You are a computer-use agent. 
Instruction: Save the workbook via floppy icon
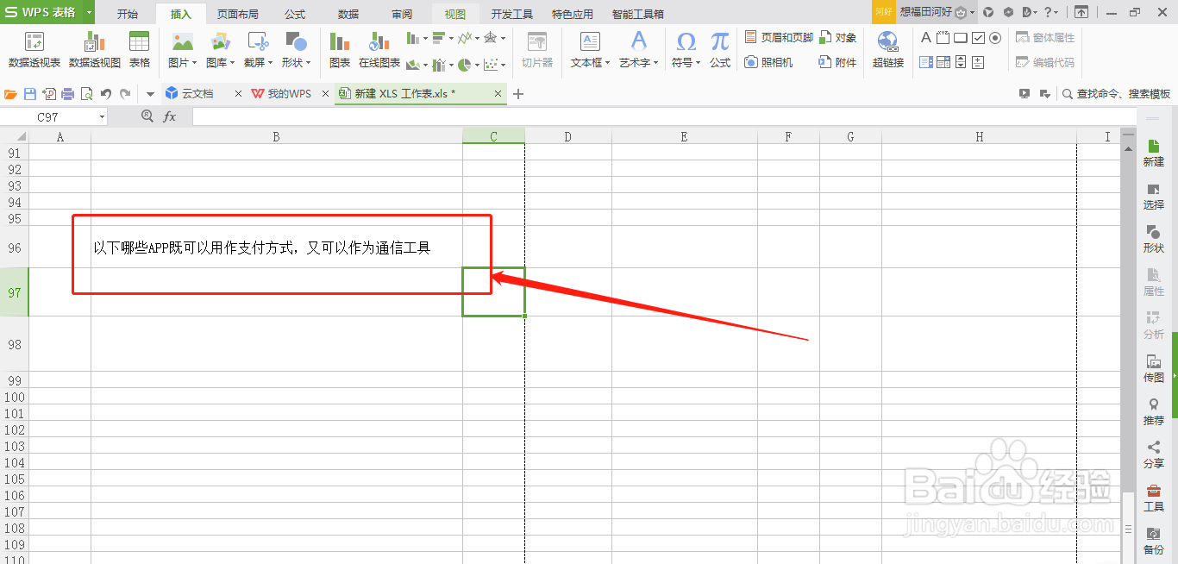click(30, 94)
